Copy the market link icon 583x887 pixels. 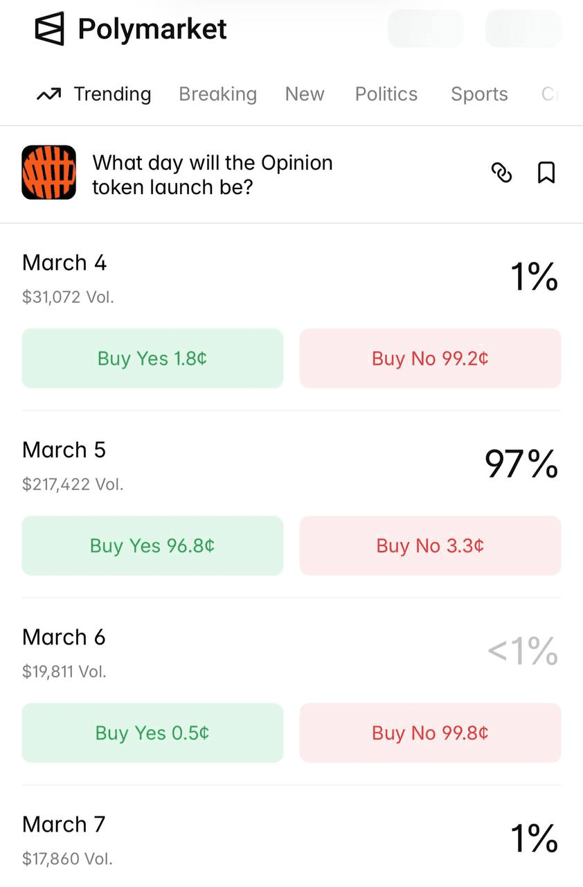(501, 173)
